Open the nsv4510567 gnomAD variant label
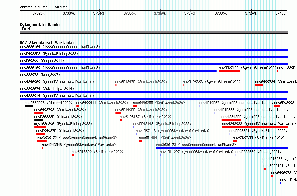 236,103
